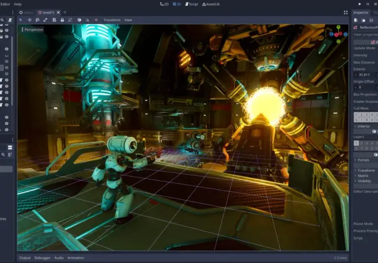This screenshot has width=378, height=263.
Task: Click the attach script icon in scene dock
Action: [x=10, y=20]
